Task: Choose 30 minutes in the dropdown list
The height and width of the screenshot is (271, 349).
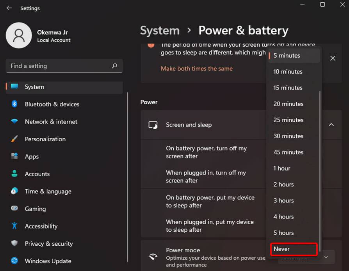Action: pyautogui.click(x=288, y=136)
